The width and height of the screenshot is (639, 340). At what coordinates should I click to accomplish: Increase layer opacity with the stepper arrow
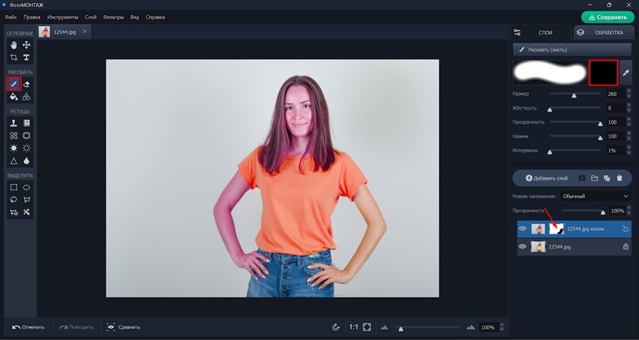tap(629, 209)
